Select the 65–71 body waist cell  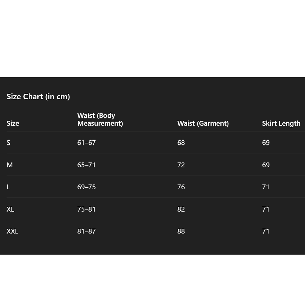pos(87,165)
